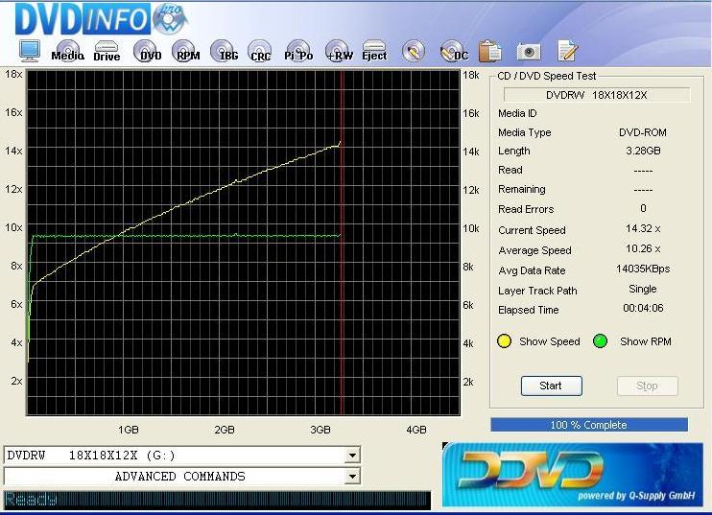Open the Drive info toolbar icon

click(107, 51)
